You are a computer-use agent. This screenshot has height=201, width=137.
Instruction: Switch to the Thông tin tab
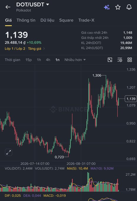26,20
